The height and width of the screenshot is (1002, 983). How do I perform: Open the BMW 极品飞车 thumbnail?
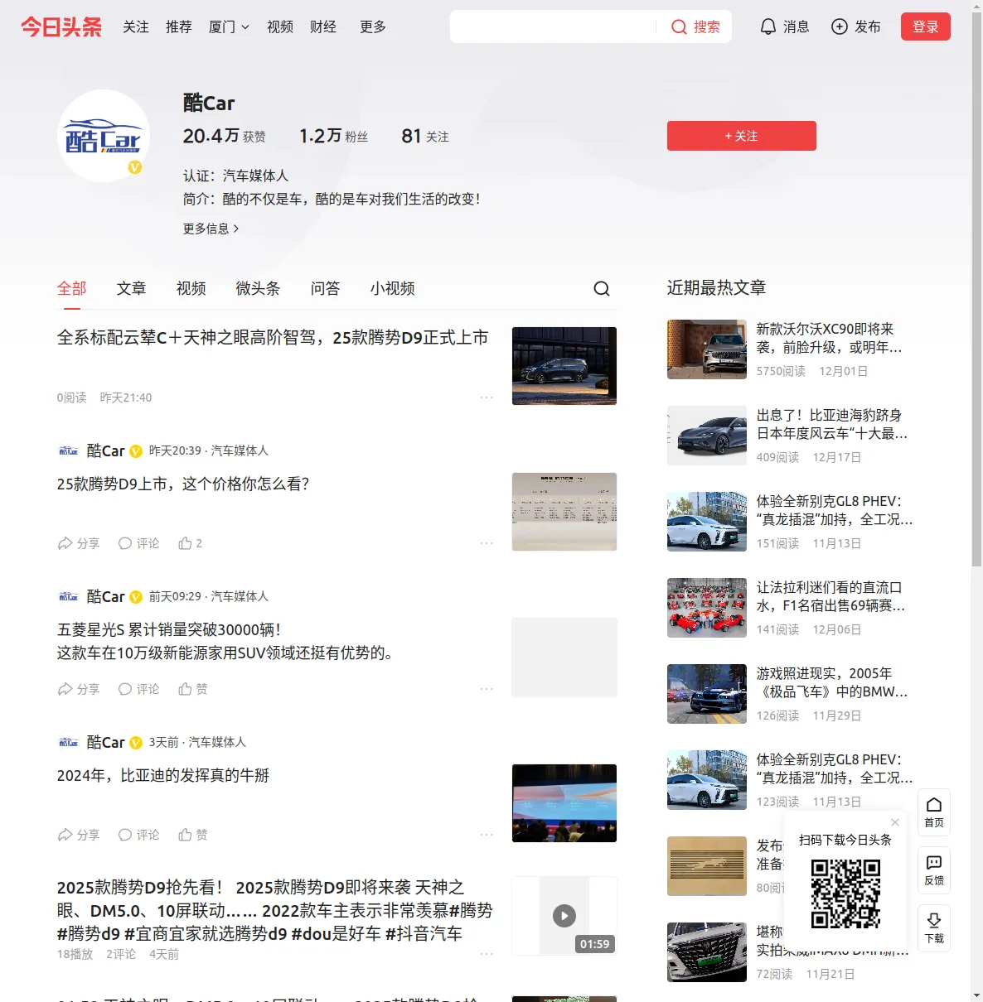tap(707, 694)
